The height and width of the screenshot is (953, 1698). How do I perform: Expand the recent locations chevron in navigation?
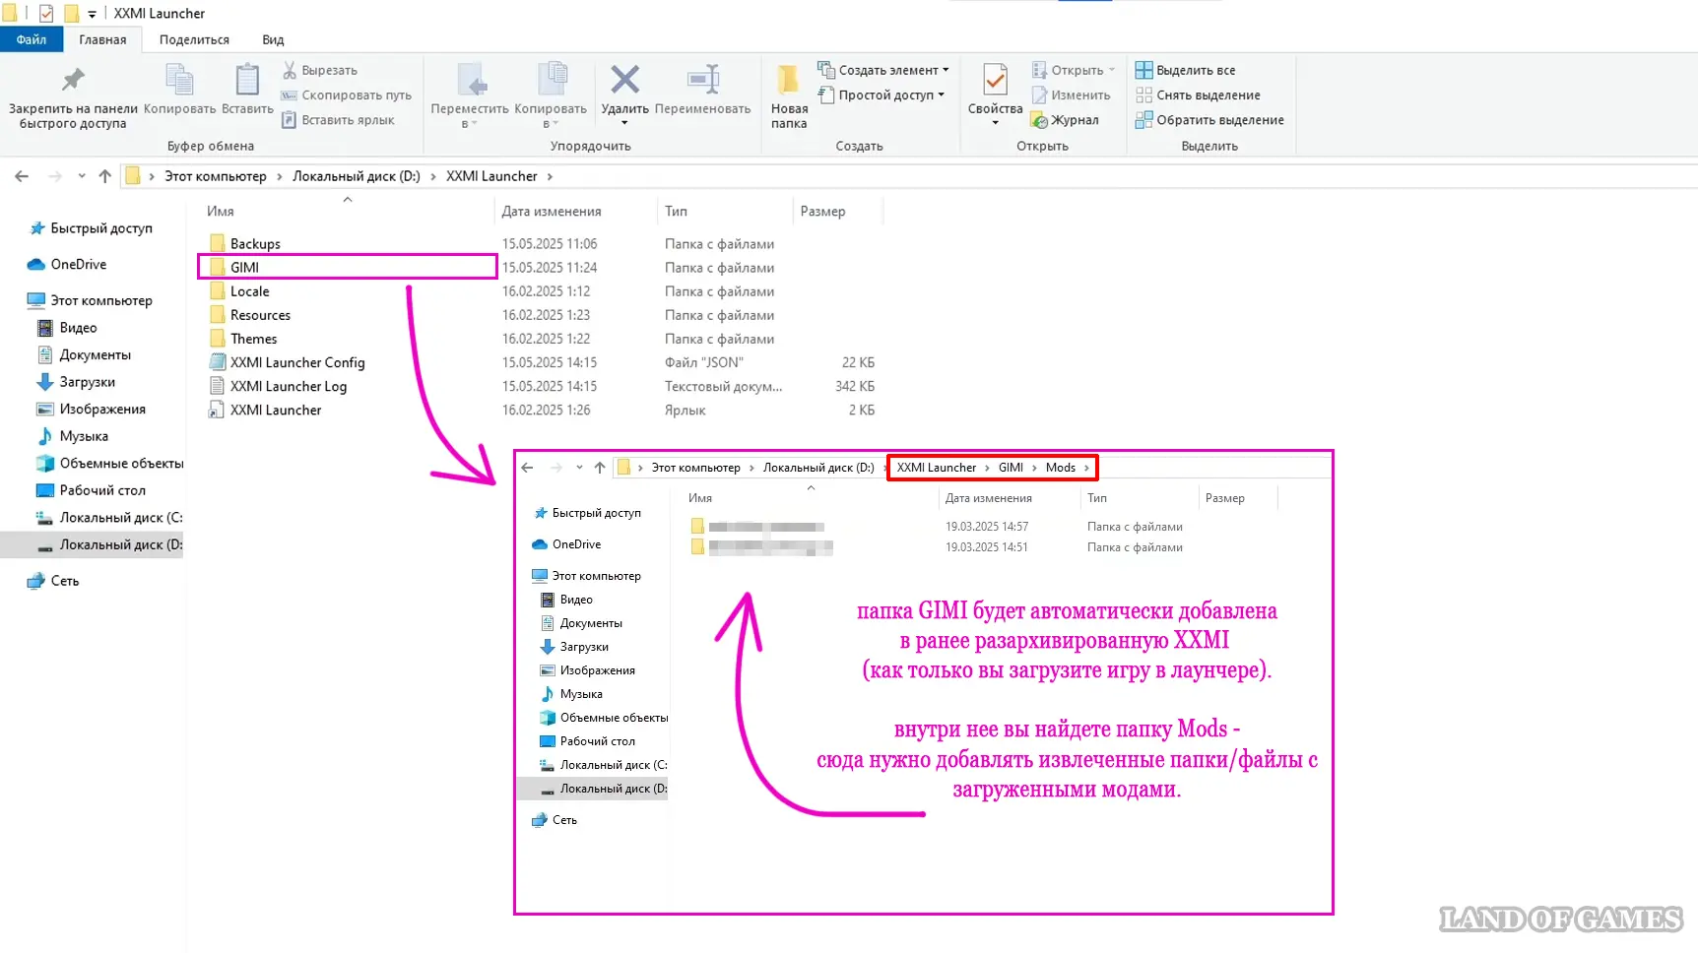pos(81,176)
